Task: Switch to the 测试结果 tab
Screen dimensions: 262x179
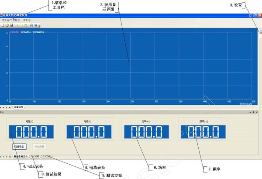Action: (x=34, y=156)
